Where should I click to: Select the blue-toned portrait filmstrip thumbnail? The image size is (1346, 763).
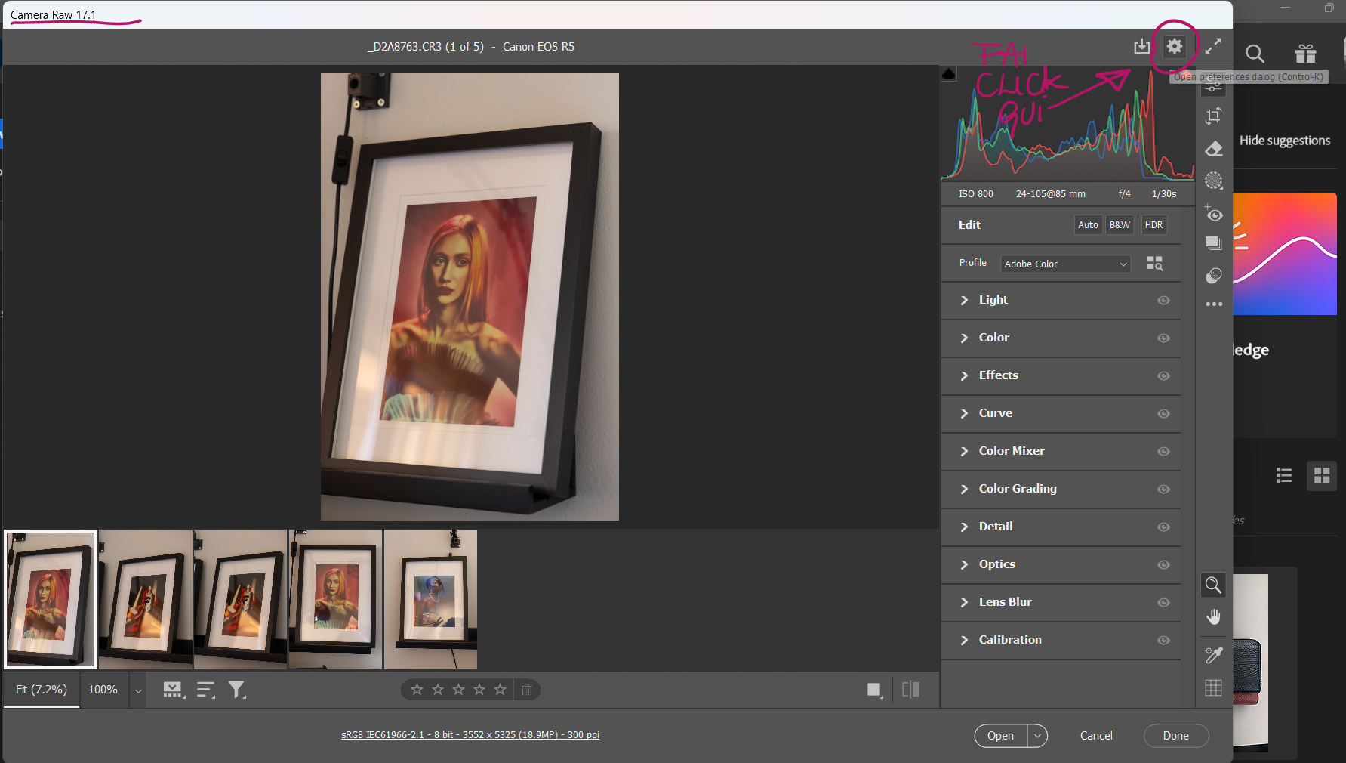(430, 599)
